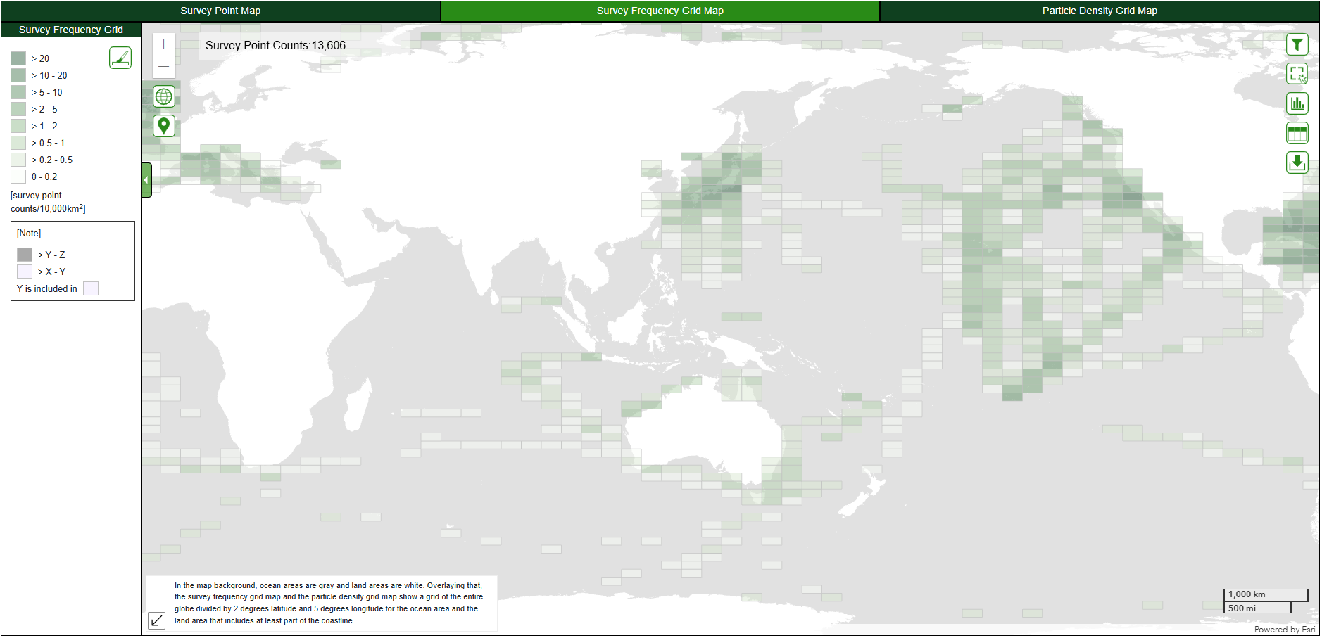1322x638 pixels.
Task: Select the Survey Frequency Grid Map tab
Action: [660, 11]
